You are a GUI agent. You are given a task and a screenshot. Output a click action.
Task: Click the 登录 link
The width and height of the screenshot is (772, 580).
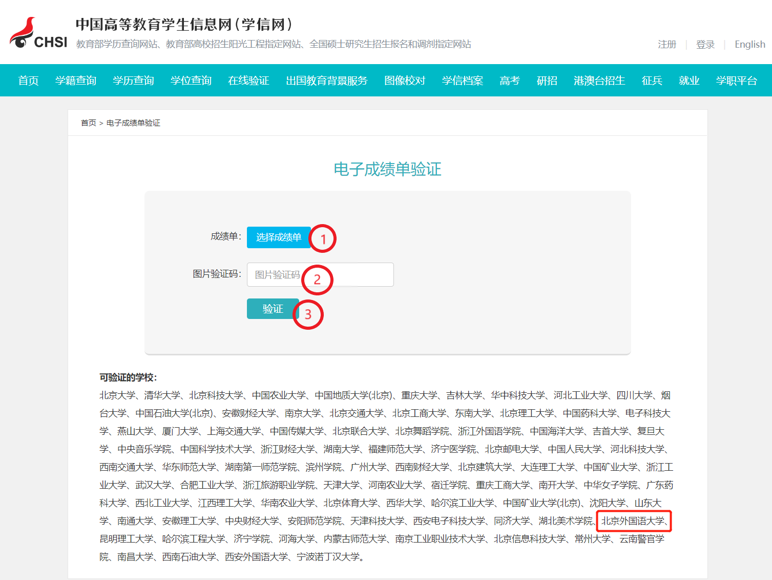tap(705, 45)
